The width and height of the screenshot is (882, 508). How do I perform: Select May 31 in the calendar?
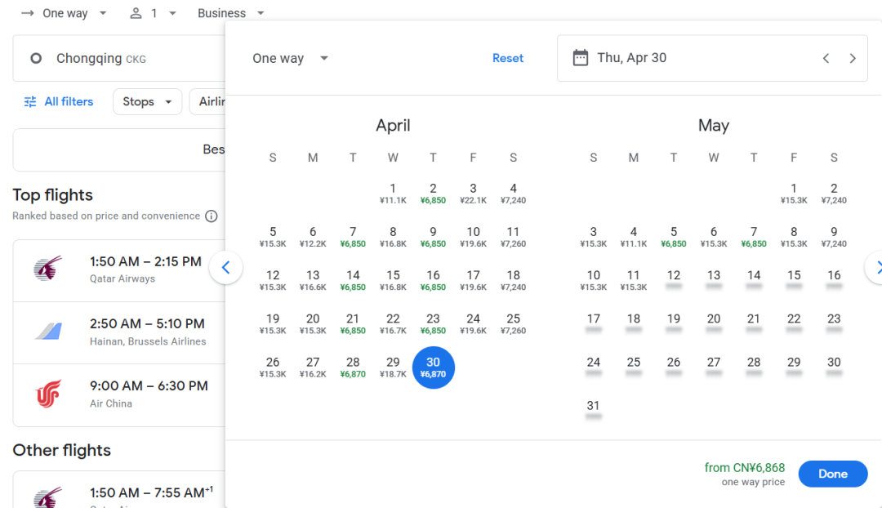click(594, 411)
